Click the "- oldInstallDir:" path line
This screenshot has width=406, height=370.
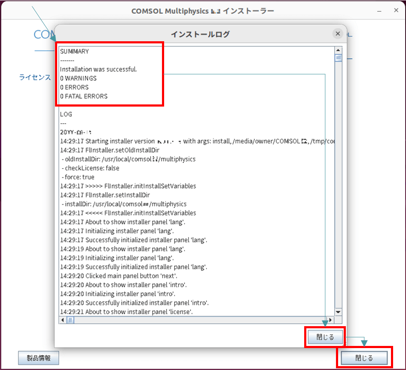[x=129, y=159]
